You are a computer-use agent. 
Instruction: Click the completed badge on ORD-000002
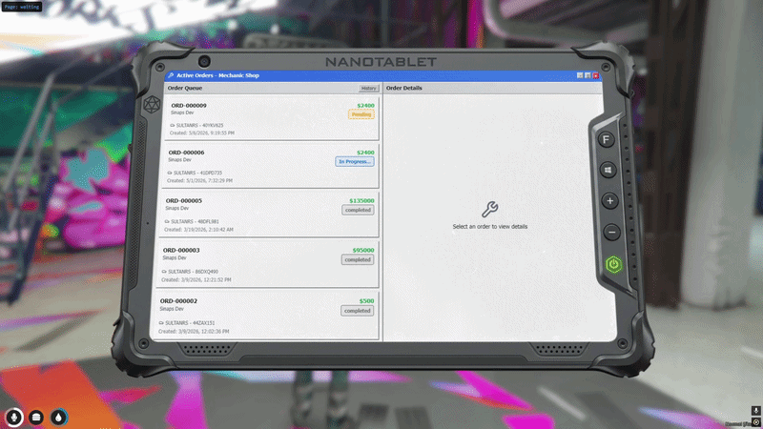(357, 311)
